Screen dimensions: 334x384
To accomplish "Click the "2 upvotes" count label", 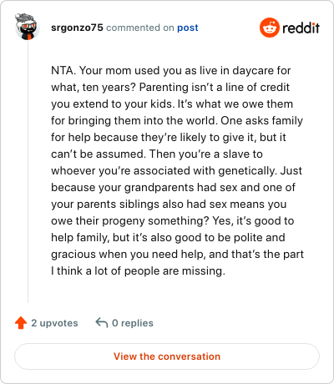I will (54, 323).
